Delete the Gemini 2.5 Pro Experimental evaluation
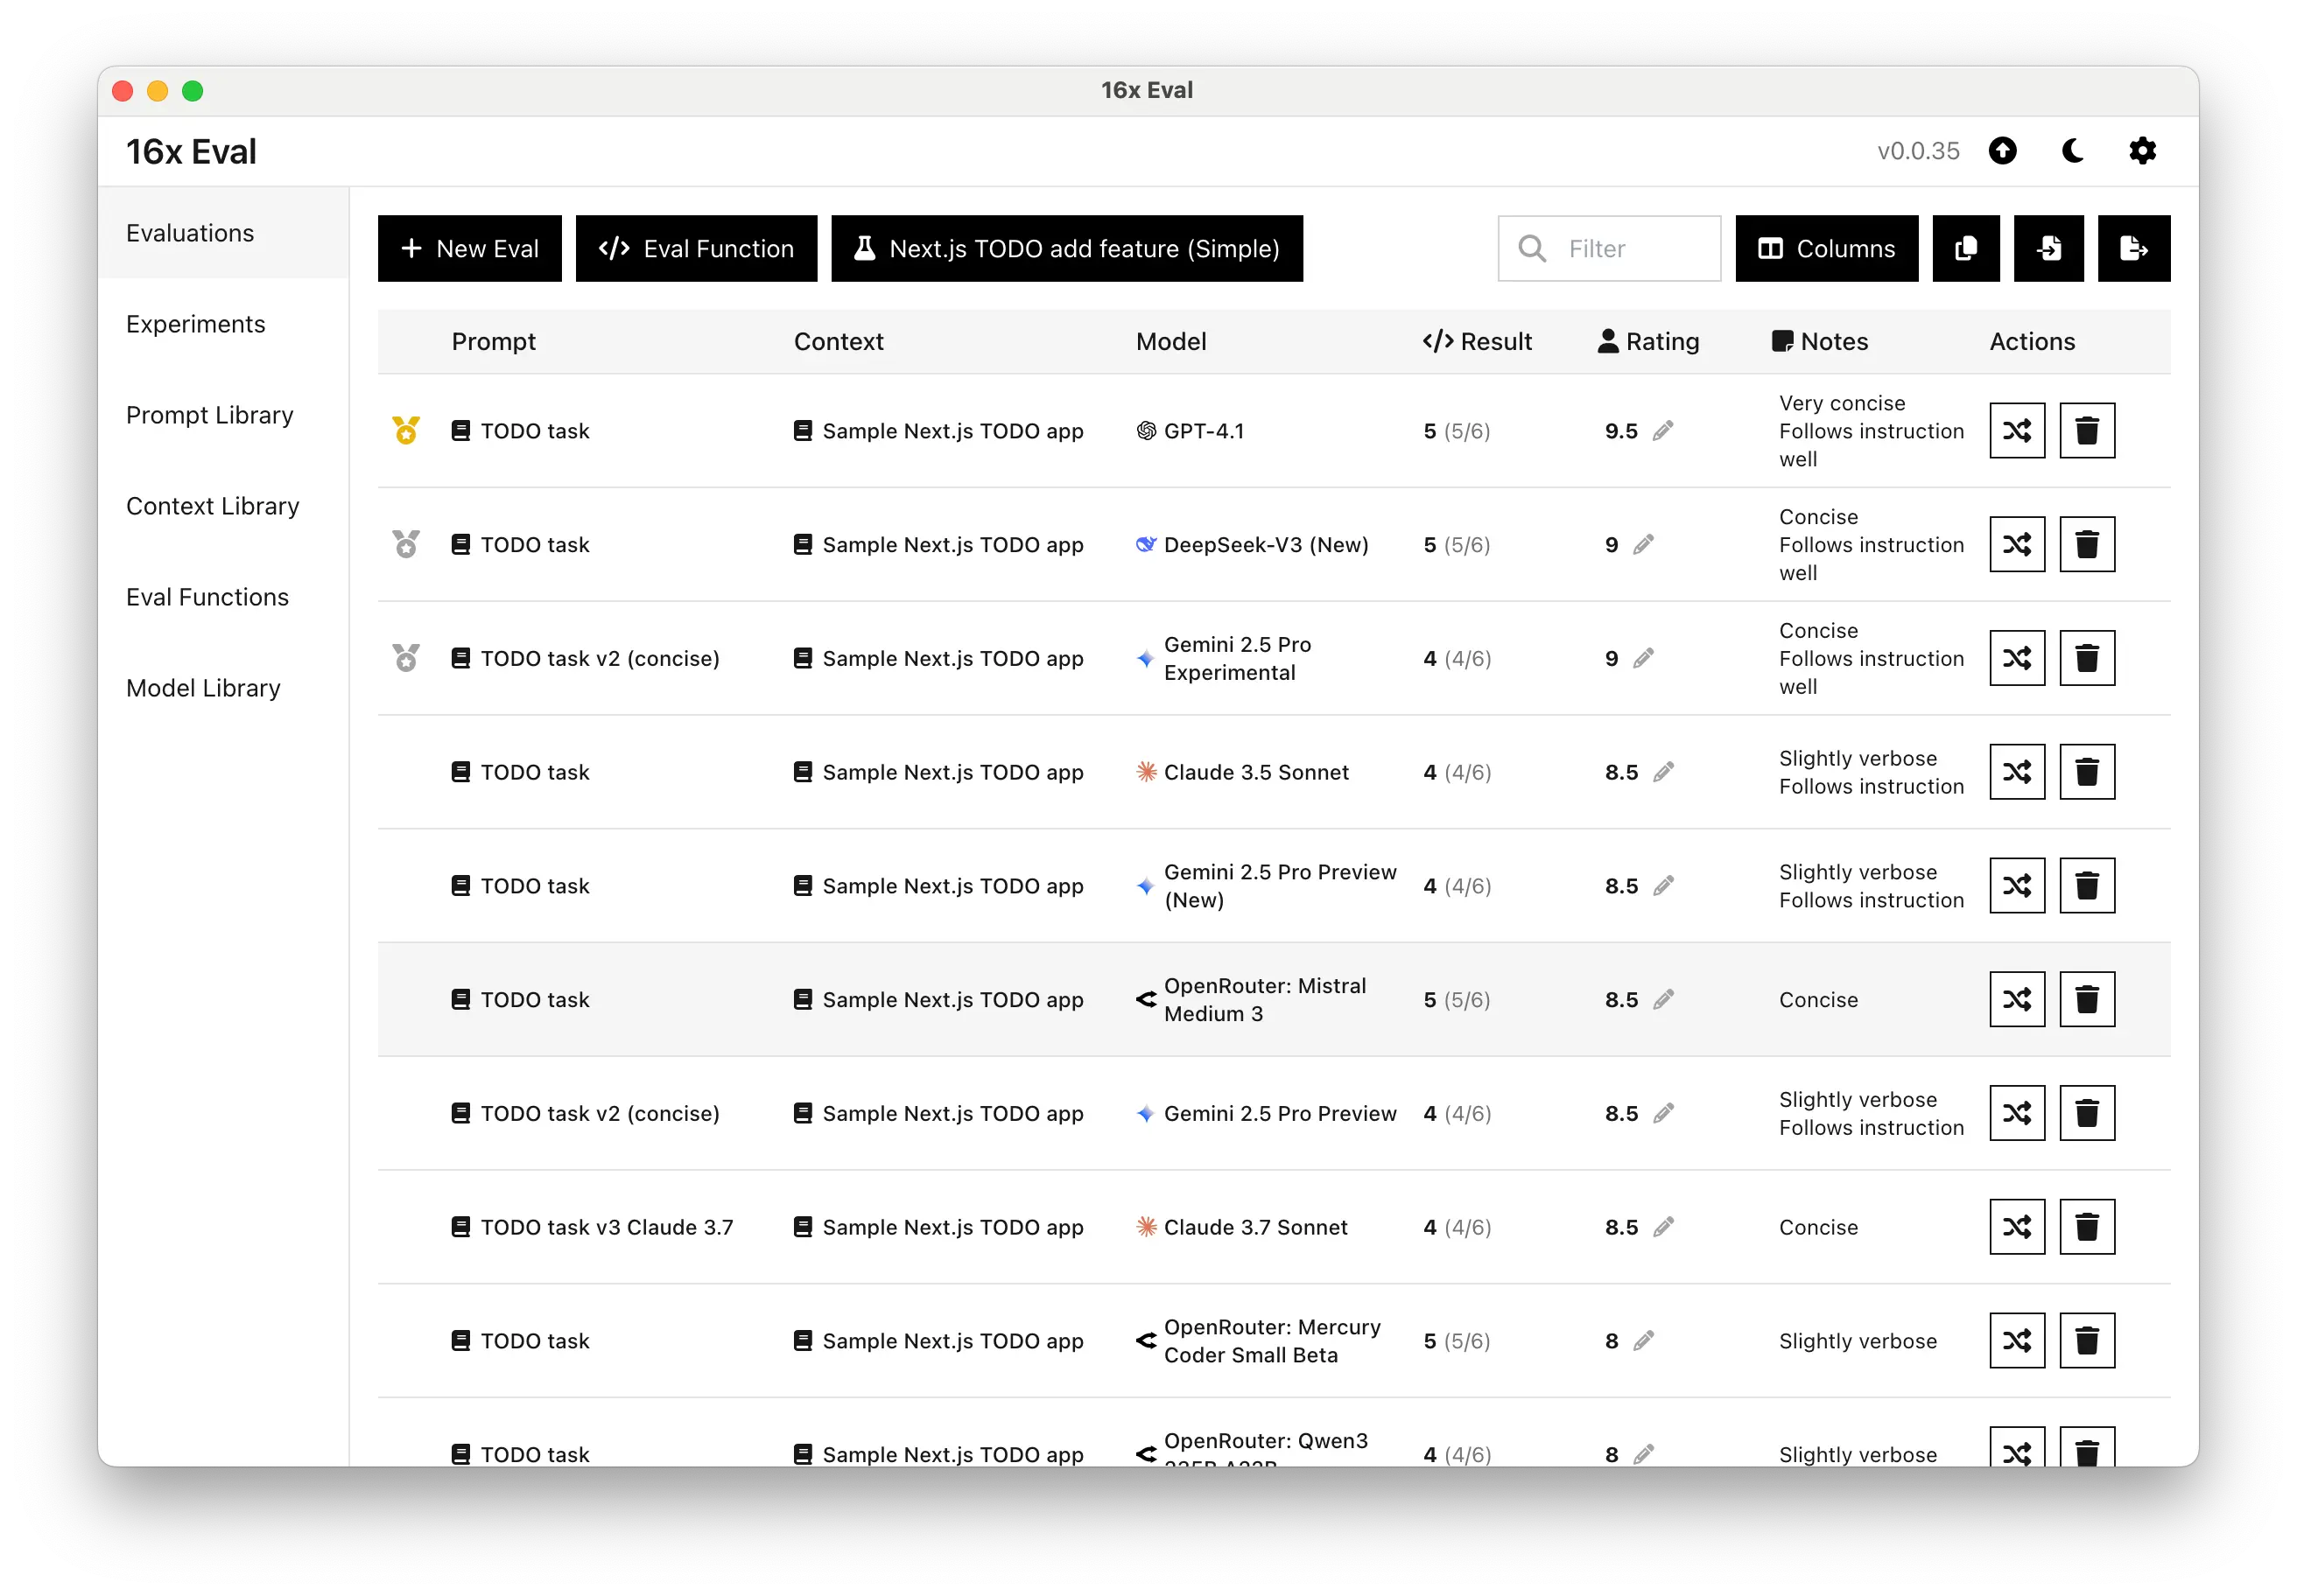 point(2087,659)
